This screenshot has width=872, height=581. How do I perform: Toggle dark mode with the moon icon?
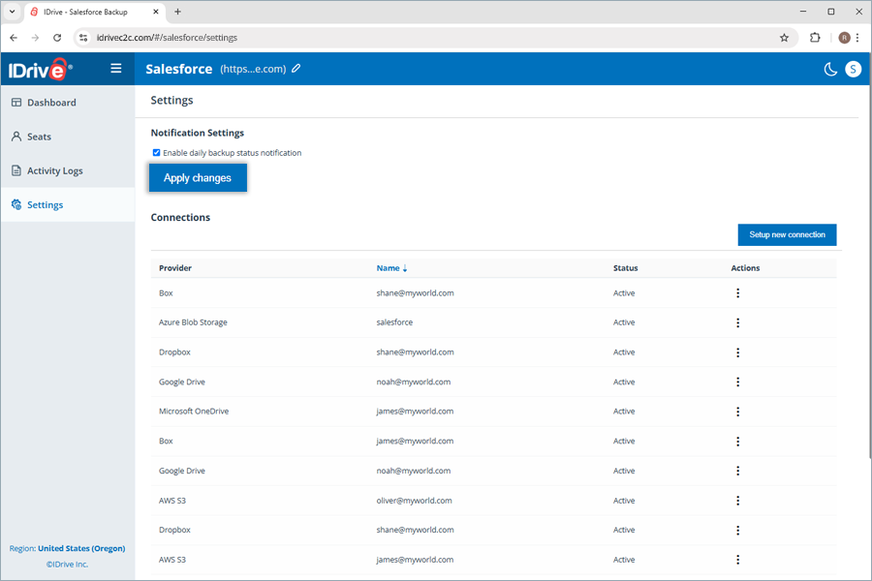(830, 69)
